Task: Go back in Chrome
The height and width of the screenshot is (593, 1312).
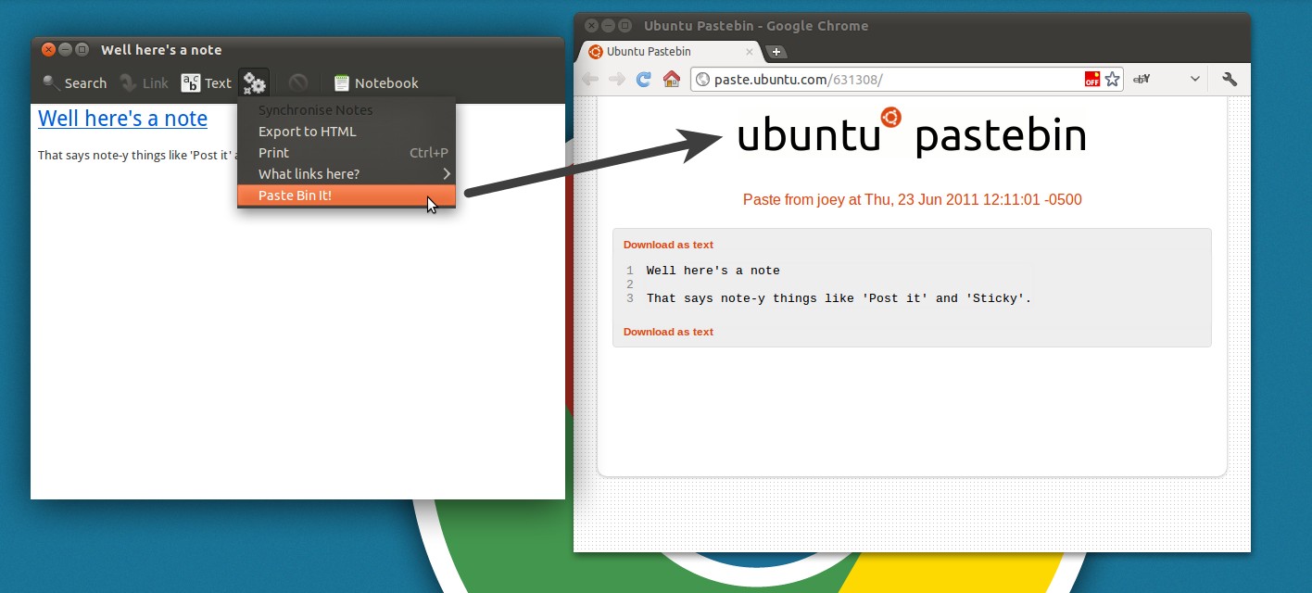Action: coord(589,80)
